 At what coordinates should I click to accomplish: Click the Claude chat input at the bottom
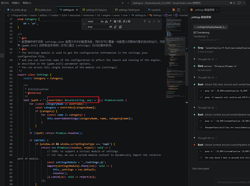(232, 182)
